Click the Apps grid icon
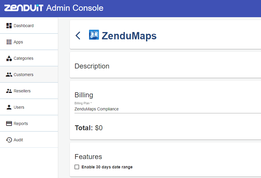This screenshot has height=178, width=261. [9, 42]
